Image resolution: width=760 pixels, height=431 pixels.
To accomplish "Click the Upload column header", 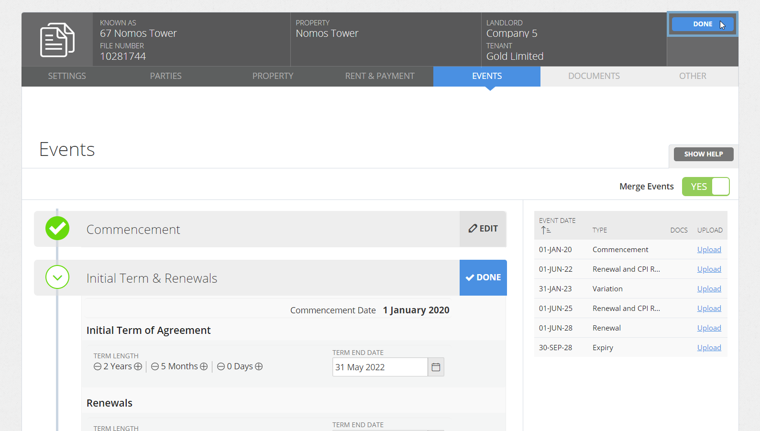I will (710, 230).
